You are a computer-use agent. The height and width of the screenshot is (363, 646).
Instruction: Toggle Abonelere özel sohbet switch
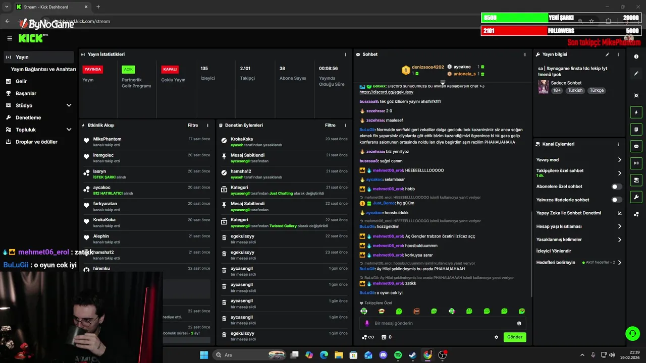pyautogui.click(x=617, y=187)
